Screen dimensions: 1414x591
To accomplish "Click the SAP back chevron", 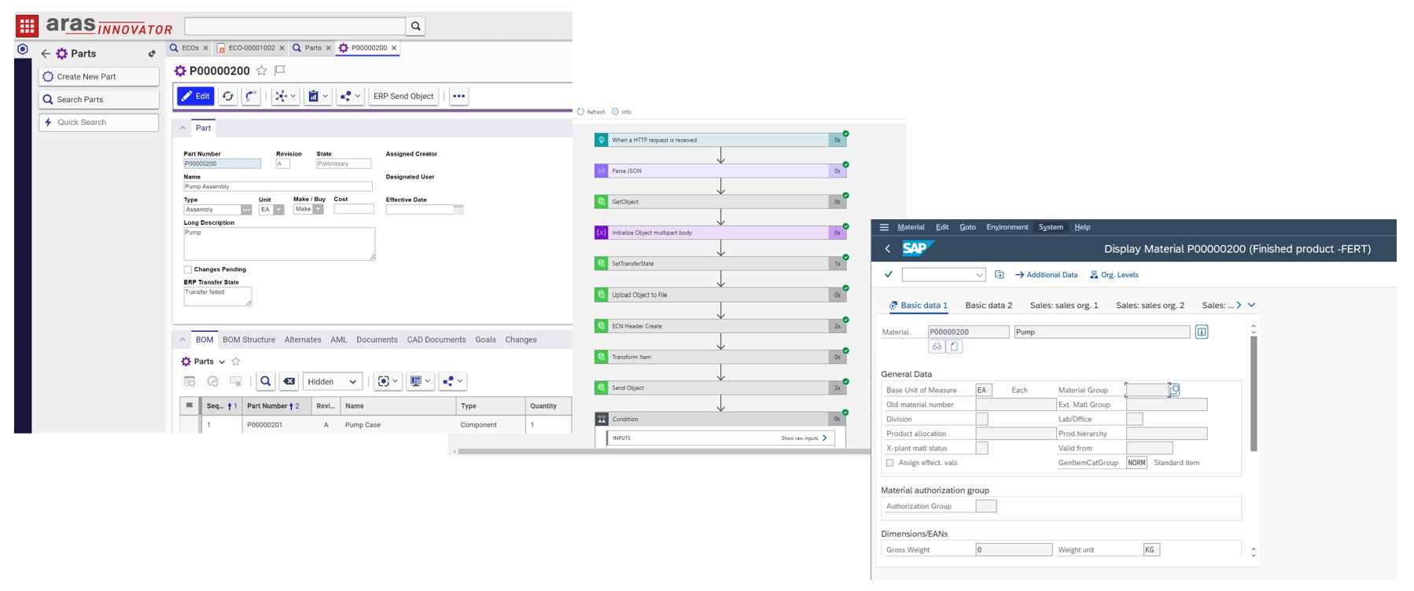I will point(888,248).
